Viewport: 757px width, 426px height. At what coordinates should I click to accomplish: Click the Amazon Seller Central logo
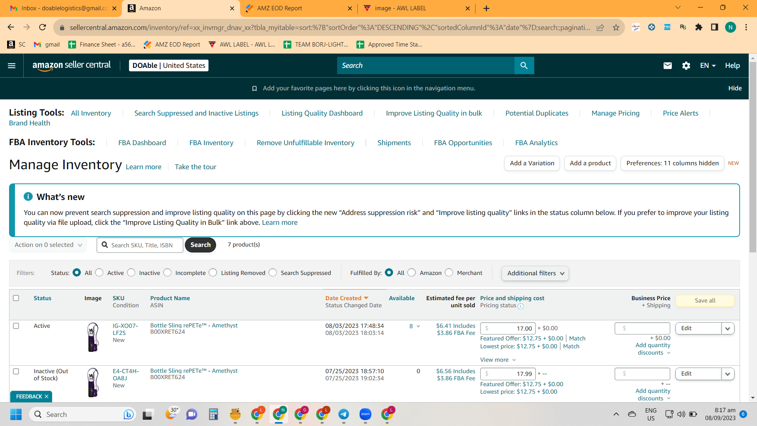pos(71,65)
